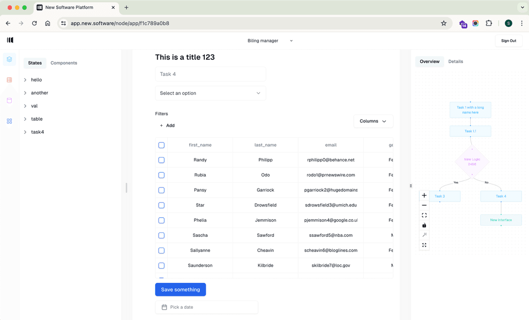Expand the val state tree item
529x320 pixels.
point(25,106)
